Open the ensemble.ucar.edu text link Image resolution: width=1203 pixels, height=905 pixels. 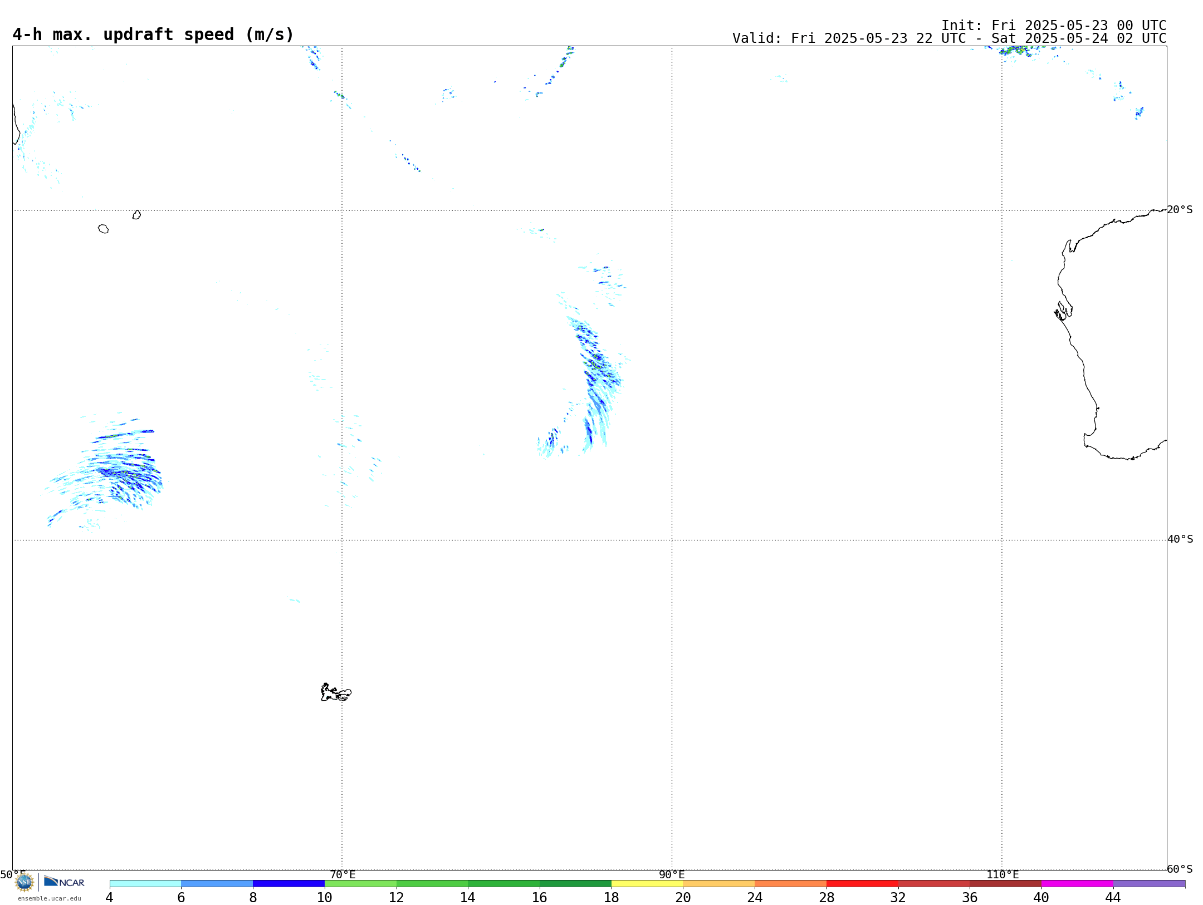50,898
